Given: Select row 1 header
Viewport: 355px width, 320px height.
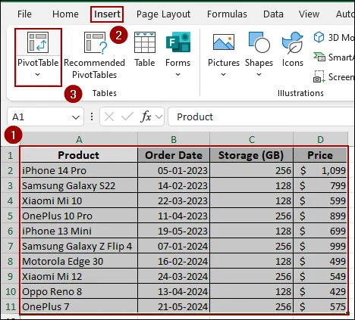Looking at the screenshot, I should tap(10, 155).
